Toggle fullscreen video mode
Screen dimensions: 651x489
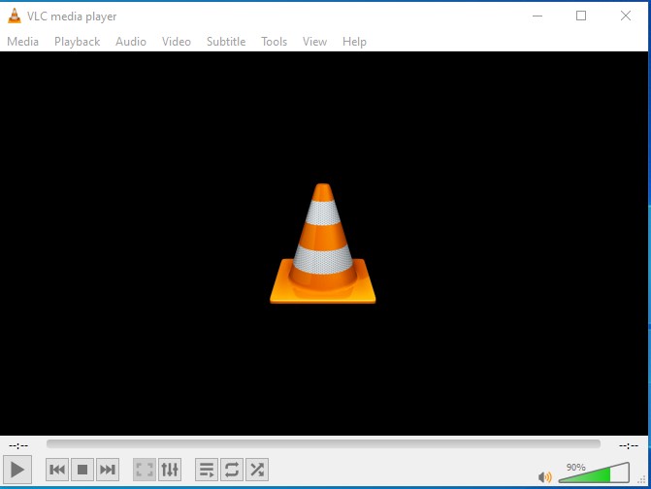tap(145, 470)
